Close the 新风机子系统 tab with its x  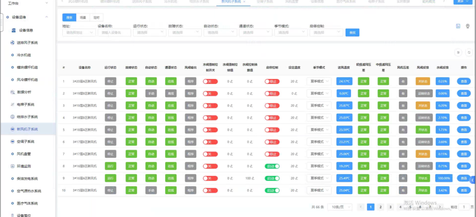point(244,1)
